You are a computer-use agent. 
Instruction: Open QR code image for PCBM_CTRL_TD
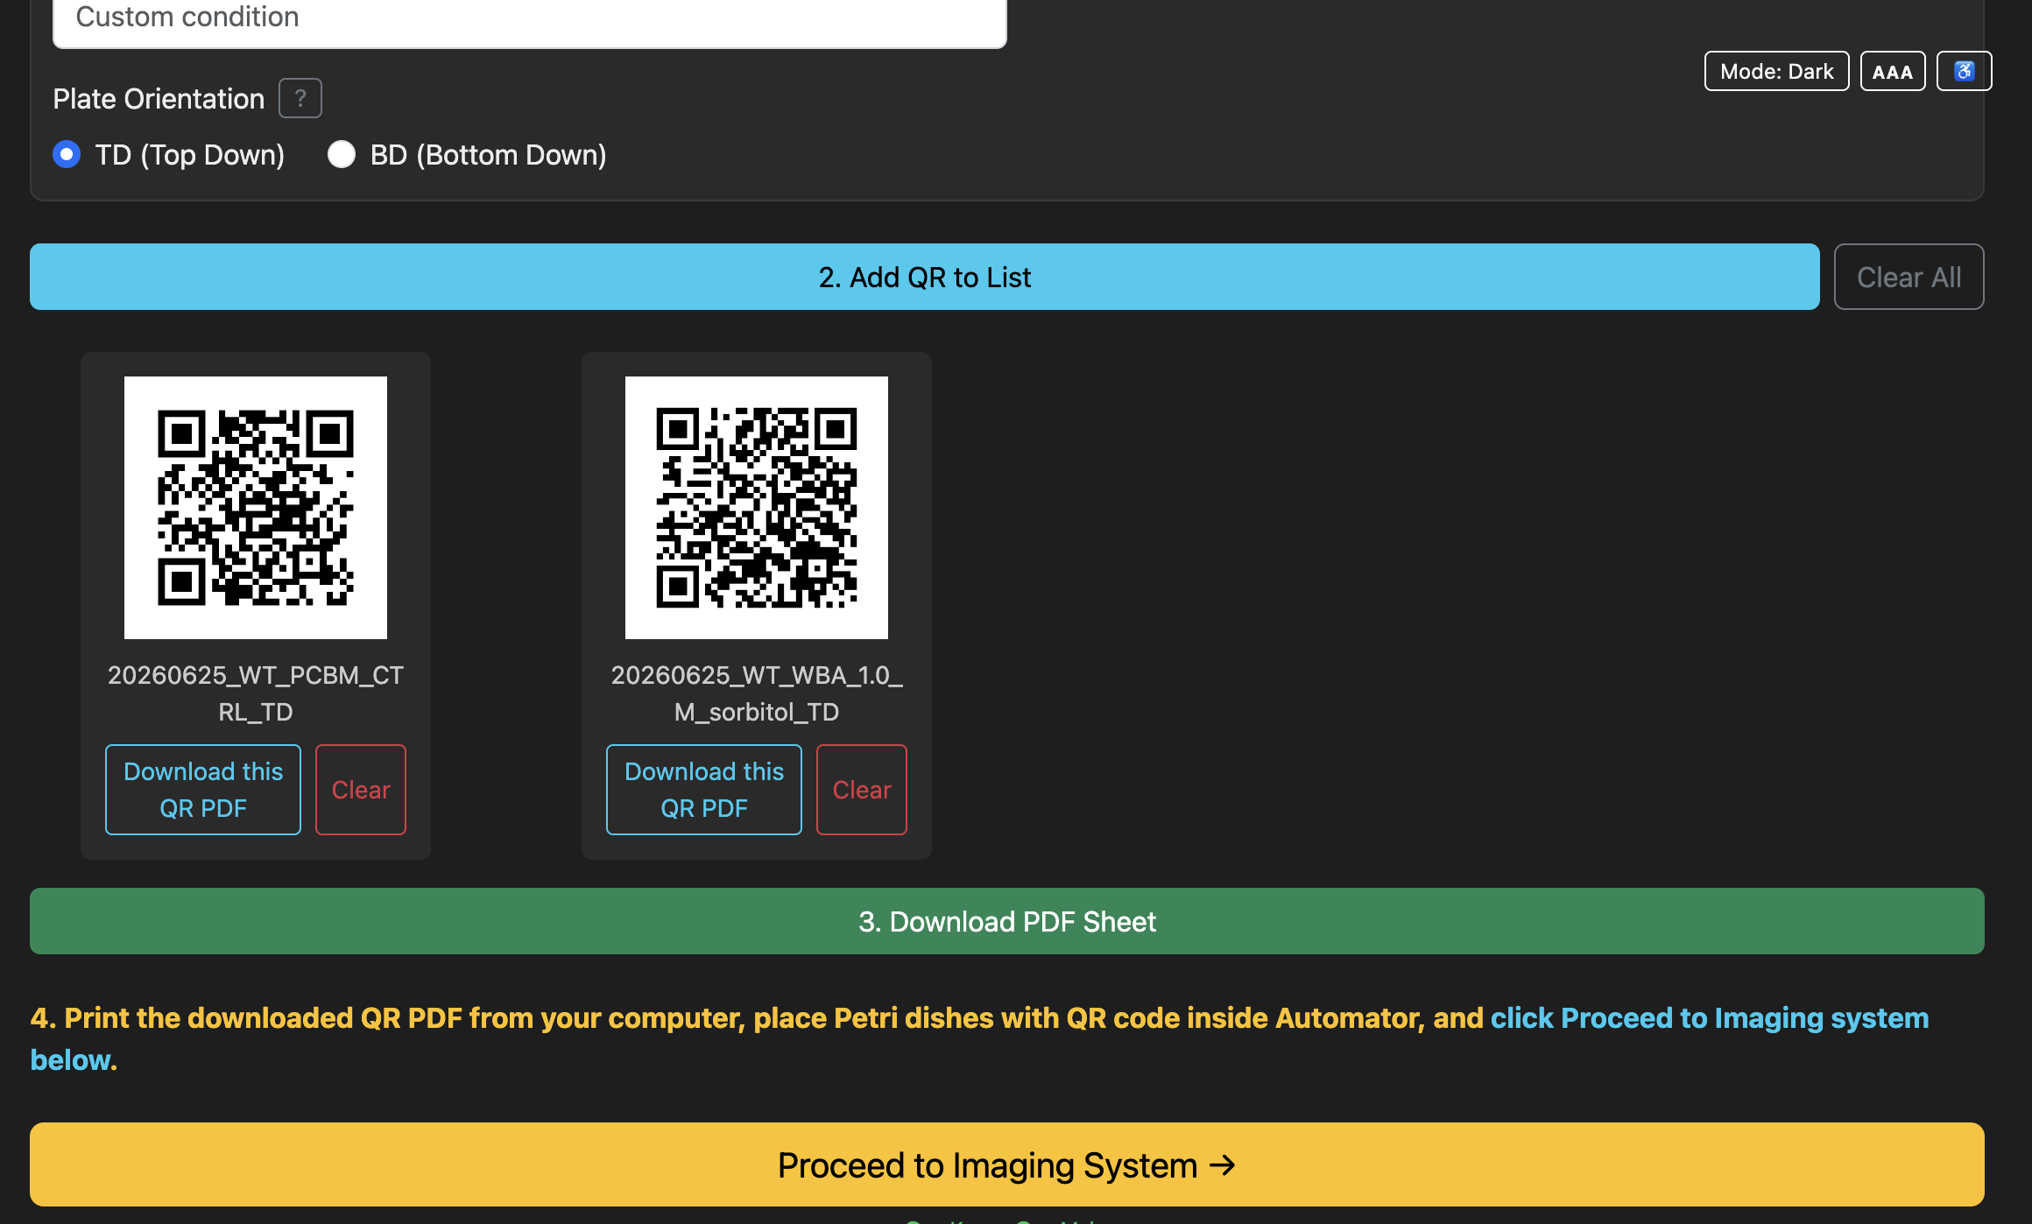pyautogui.click(x=256, y=508)
